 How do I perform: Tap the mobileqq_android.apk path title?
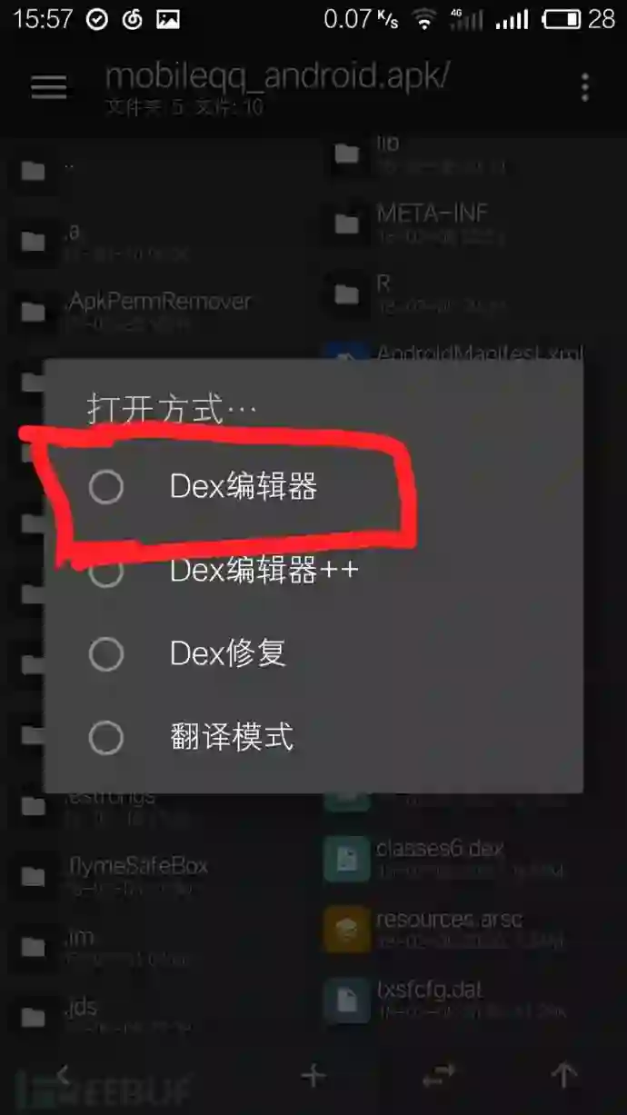(x=277, y=76)
